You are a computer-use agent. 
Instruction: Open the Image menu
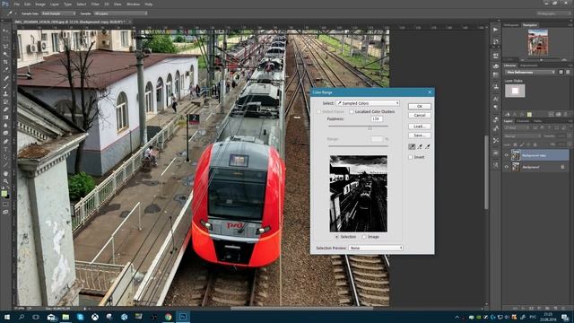coord(39,4)
